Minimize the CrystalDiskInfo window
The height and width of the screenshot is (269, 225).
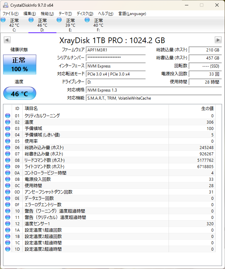tap(187, 5)
